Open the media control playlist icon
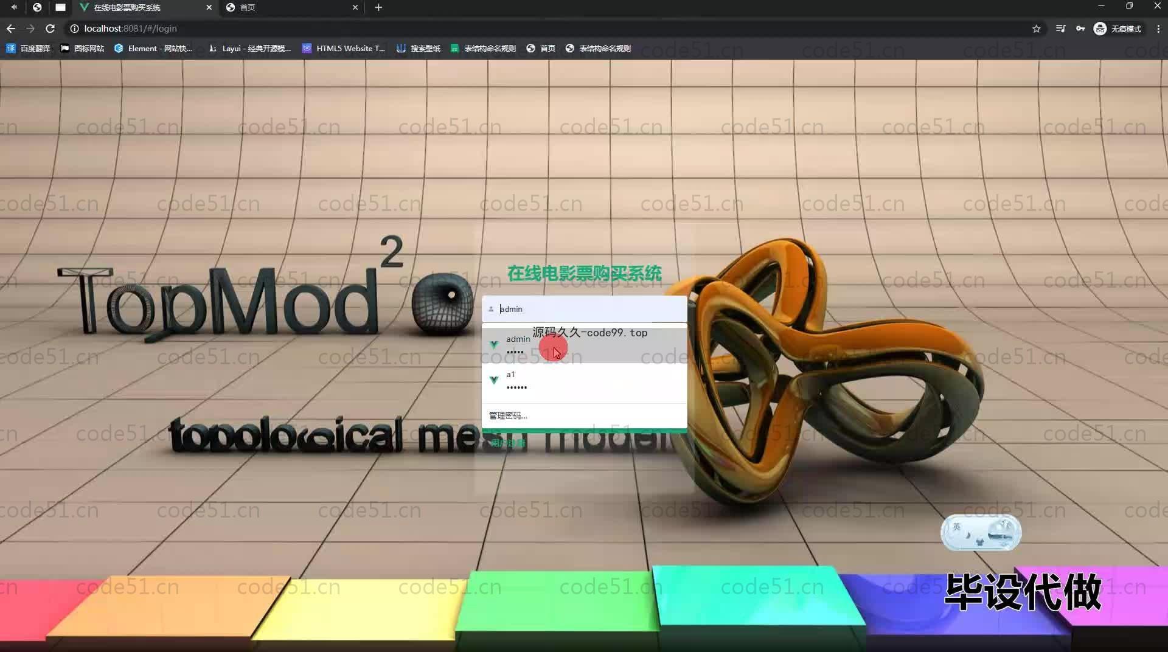This screenshot has height=652, width=1168. [x=1060, y=29]
